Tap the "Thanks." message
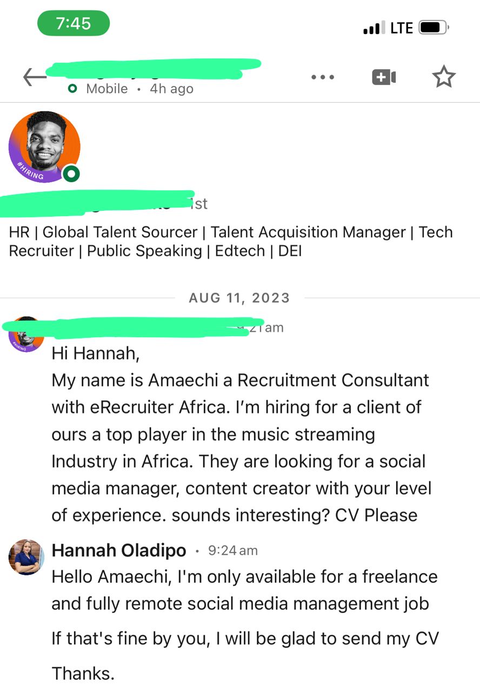The width and height of the screenshot is (480, 692). (83, 674)
